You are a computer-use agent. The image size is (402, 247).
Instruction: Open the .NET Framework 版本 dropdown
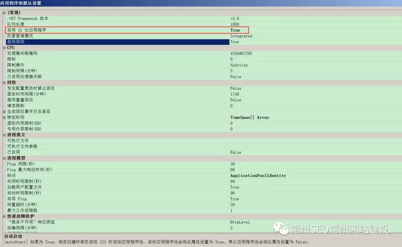[x=261, y=18]
